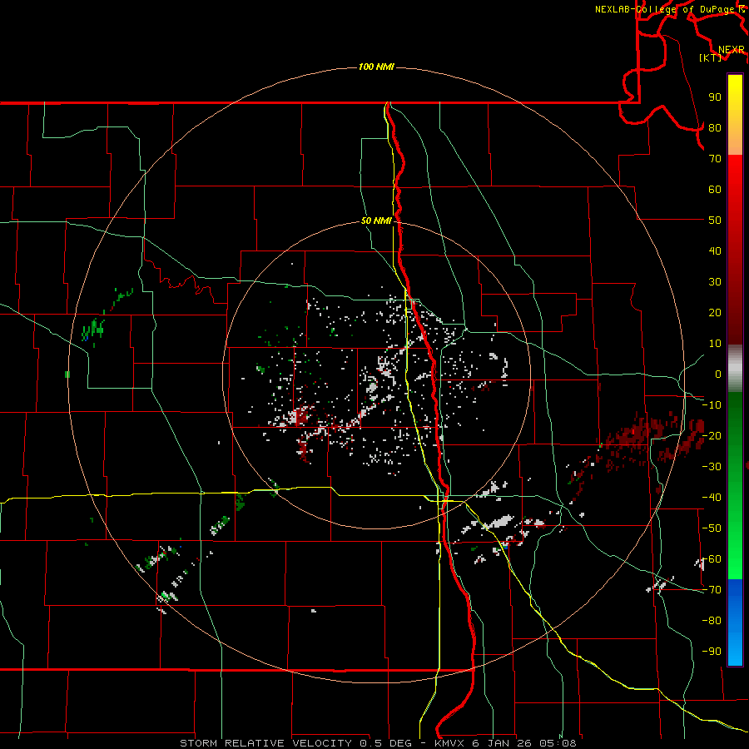Click the 50 value on velocity scale
Viewport: 749px width, 749px height.
tap(715, 221)
